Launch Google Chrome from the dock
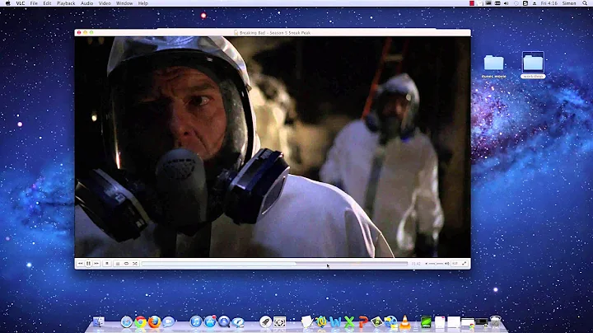The image size is (593, 333). click(x=140, y=322)
